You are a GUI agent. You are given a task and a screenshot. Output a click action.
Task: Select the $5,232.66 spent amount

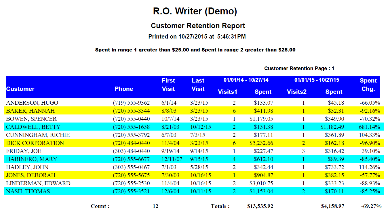click(260, 143)
